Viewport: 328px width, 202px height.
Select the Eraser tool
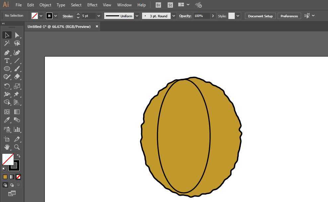point(17,77)
